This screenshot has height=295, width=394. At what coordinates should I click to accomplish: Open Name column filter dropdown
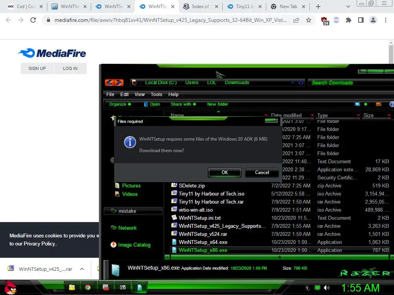266,115
